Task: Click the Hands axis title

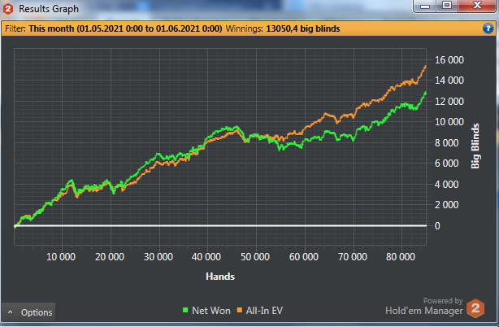Action: (220, 277)
